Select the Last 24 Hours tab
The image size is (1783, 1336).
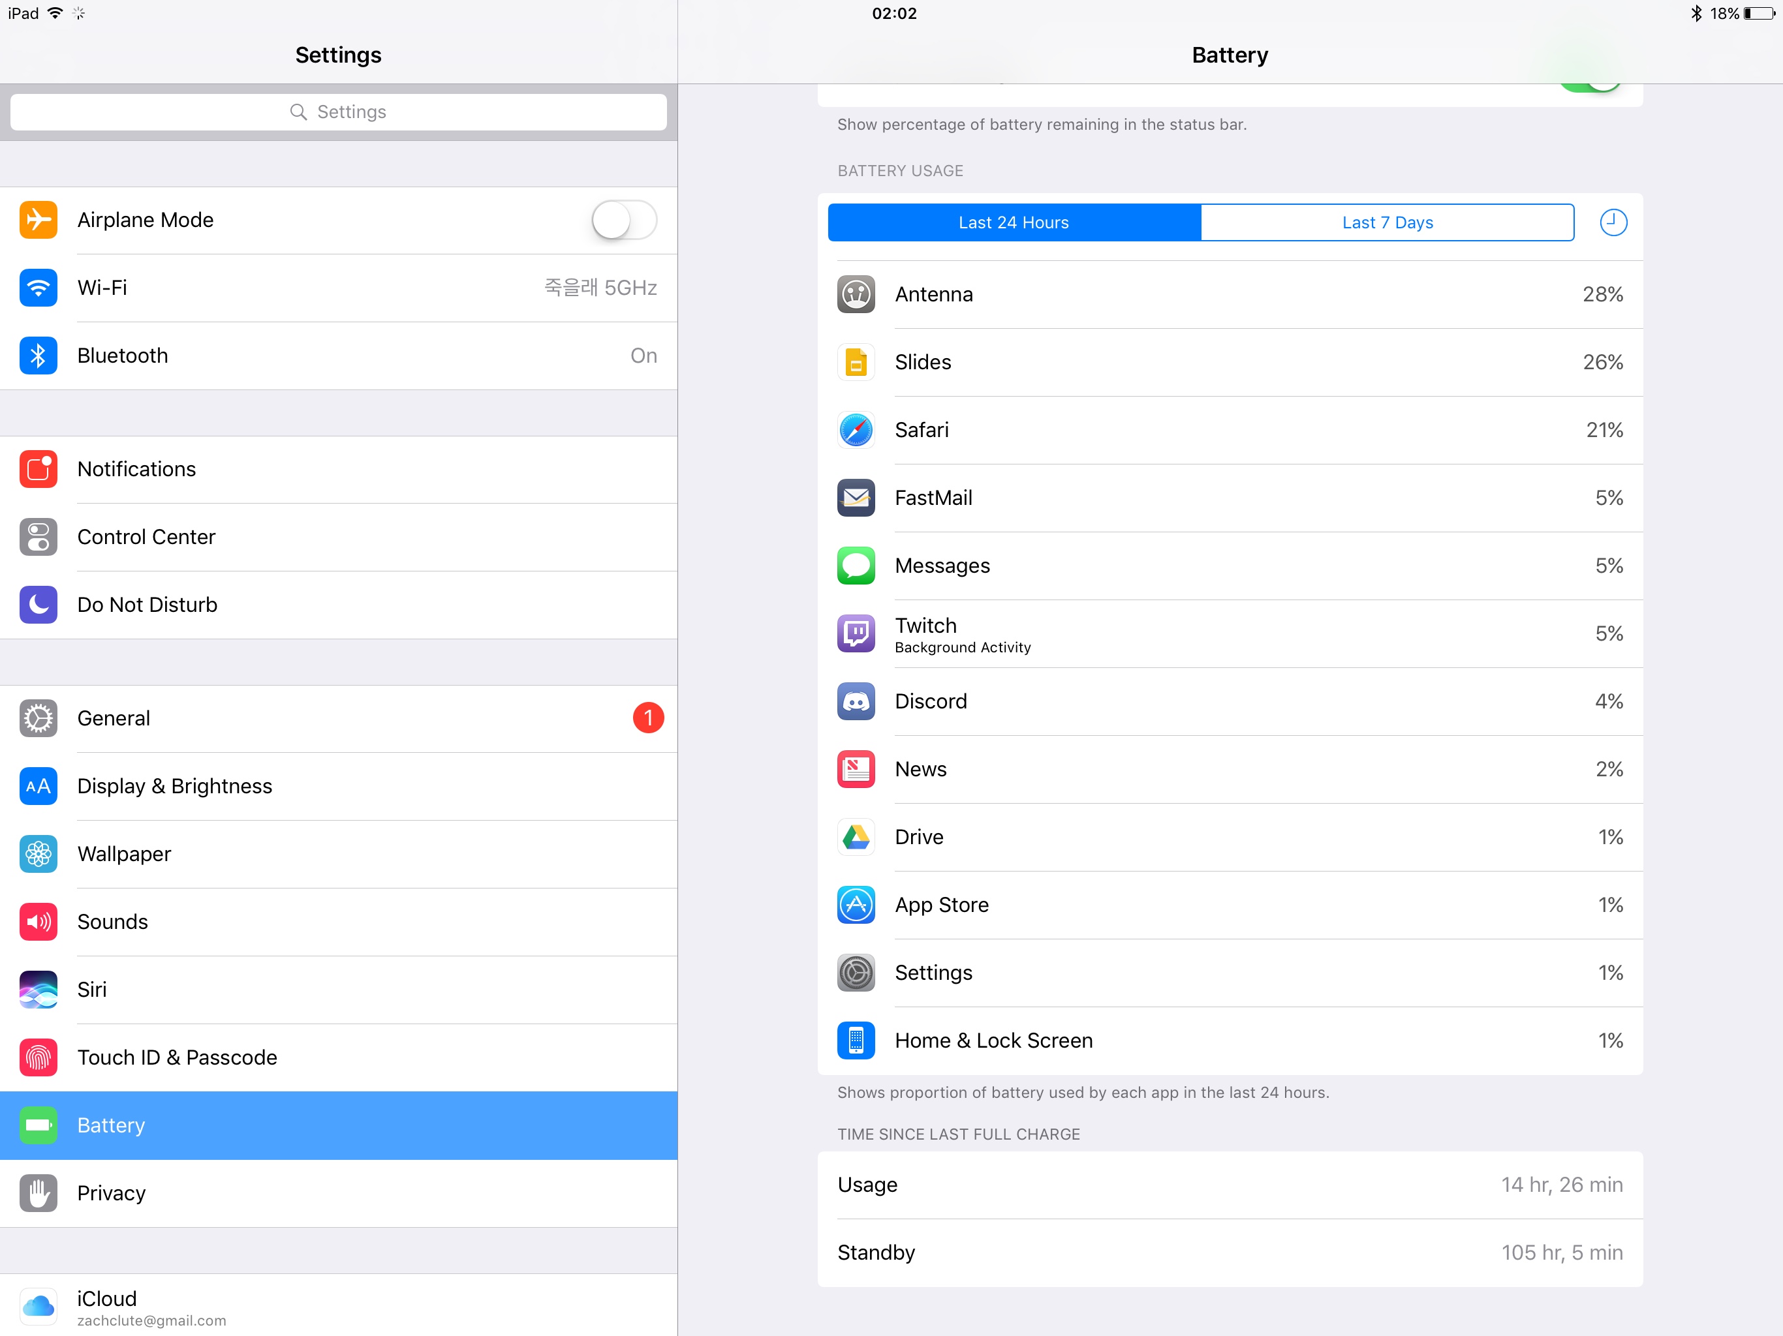coord(1014,222)
